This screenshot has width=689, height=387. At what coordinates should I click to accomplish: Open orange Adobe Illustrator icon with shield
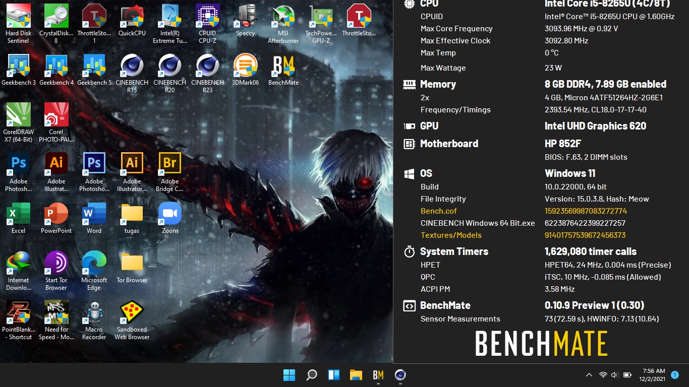pos(132,172)
